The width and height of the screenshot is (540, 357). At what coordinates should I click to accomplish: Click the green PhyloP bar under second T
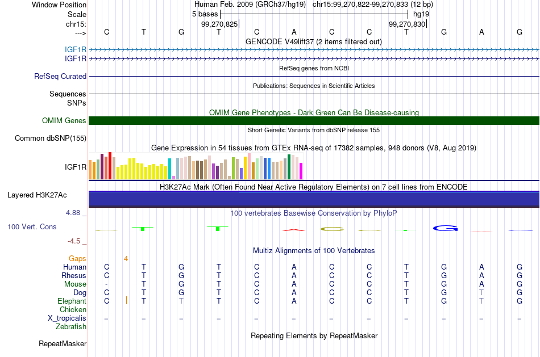(218, 228)
